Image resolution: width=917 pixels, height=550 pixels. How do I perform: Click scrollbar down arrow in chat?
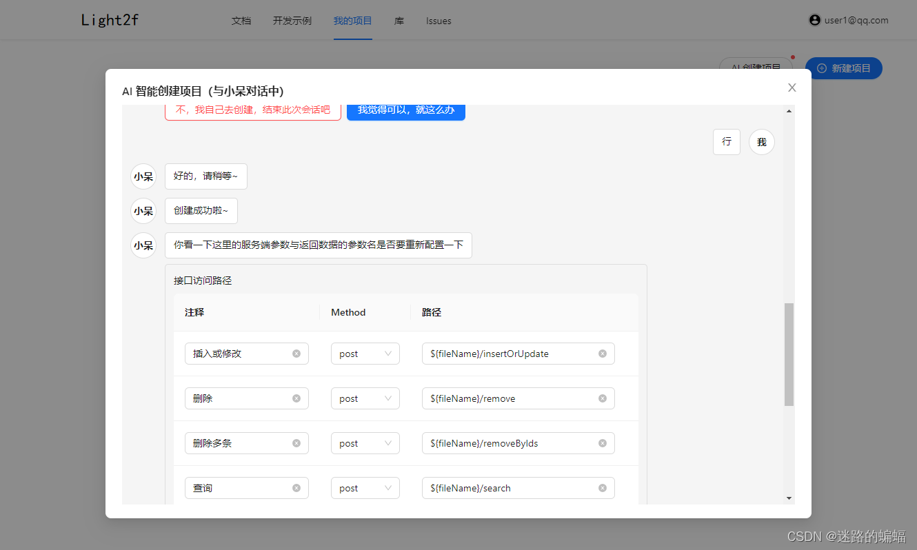[x=789, y=498]
